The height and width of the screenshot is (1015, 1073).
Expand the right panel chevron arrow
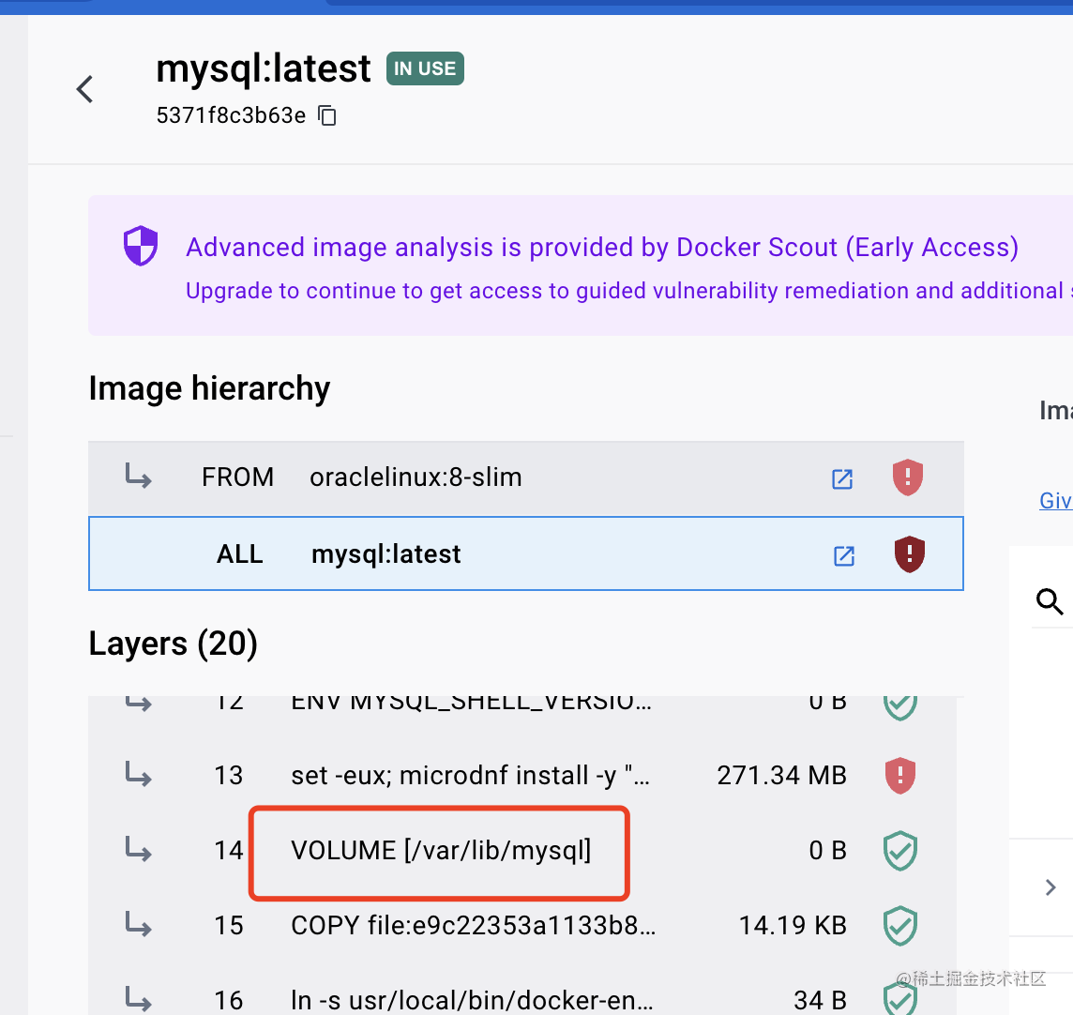(1050, 887)
